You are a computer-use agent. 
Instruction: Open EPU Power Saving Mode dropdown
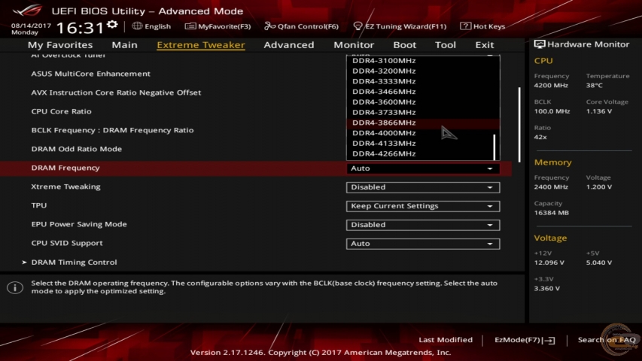(423, 225)
